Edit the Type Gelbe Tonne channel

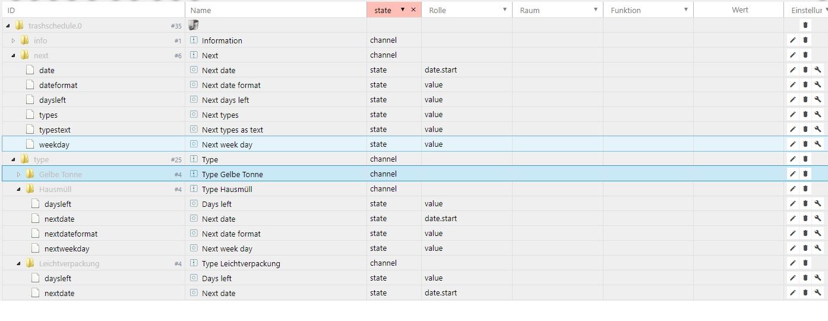792,174
